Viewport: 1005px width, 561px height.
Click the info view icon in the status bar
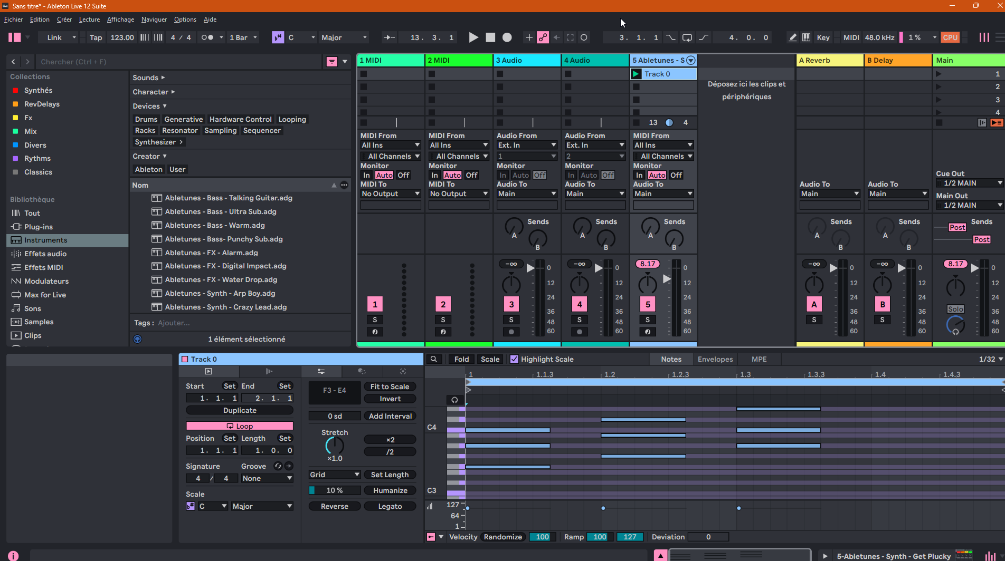[13, 556]
